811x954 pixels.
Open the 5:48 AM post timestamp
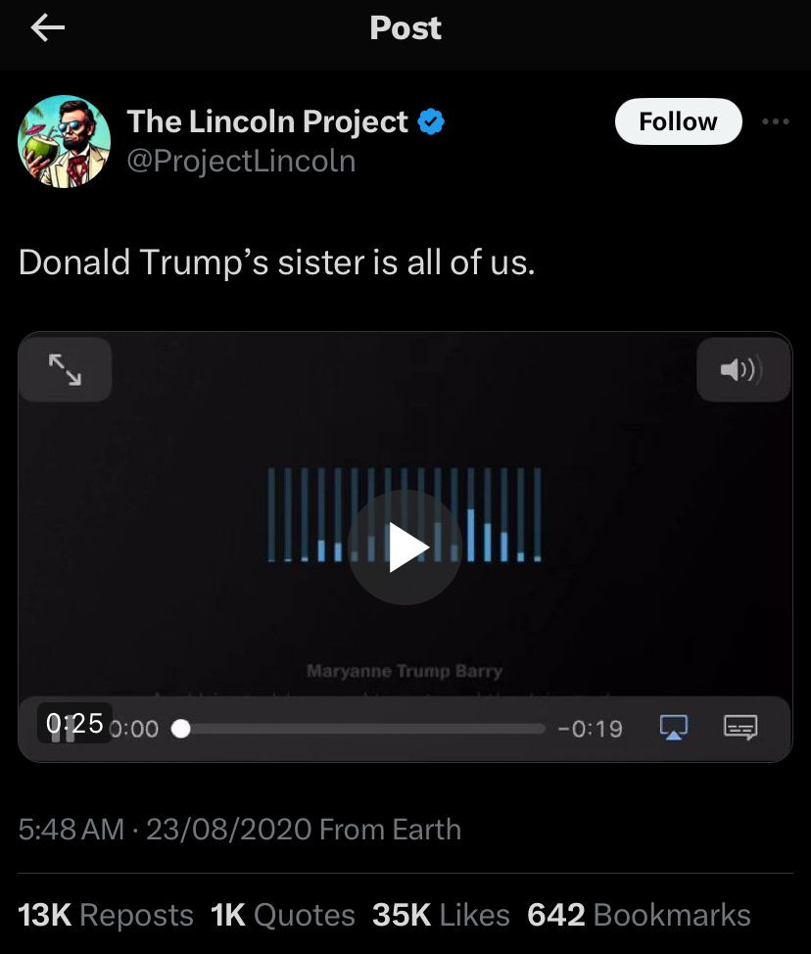pyautogui.click(x=72, y=830)
